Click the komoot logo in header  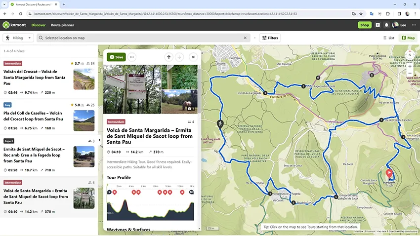14,25
